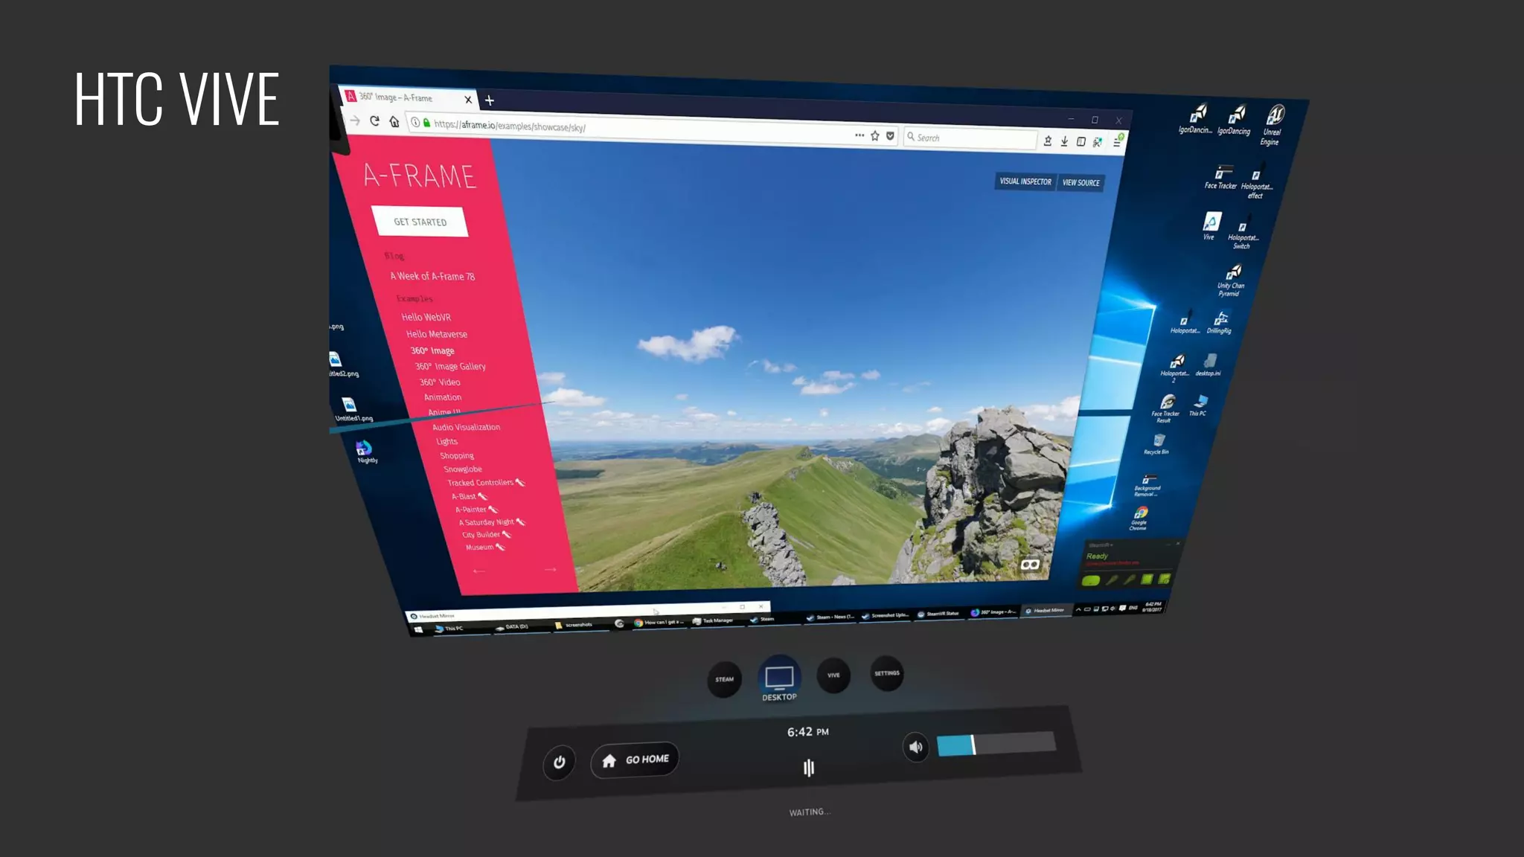Click the VIEW SOURCE button

(x=1080, y=183)
